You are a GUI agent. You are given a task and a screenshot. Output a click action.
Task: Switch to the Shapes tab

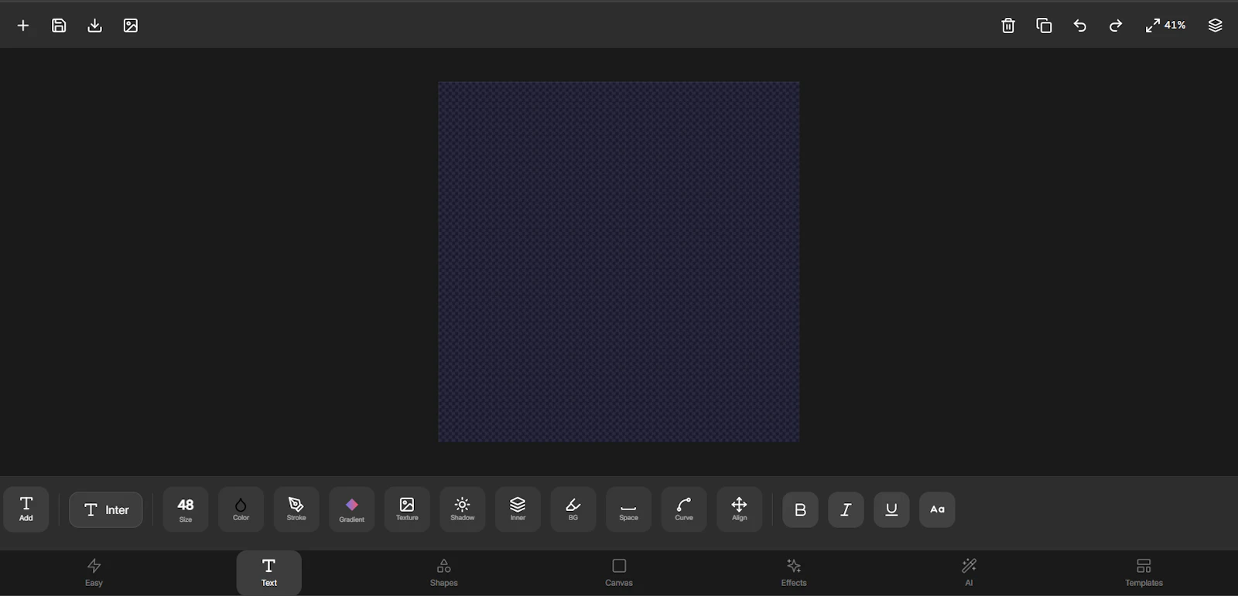click(x=444, y=573)
